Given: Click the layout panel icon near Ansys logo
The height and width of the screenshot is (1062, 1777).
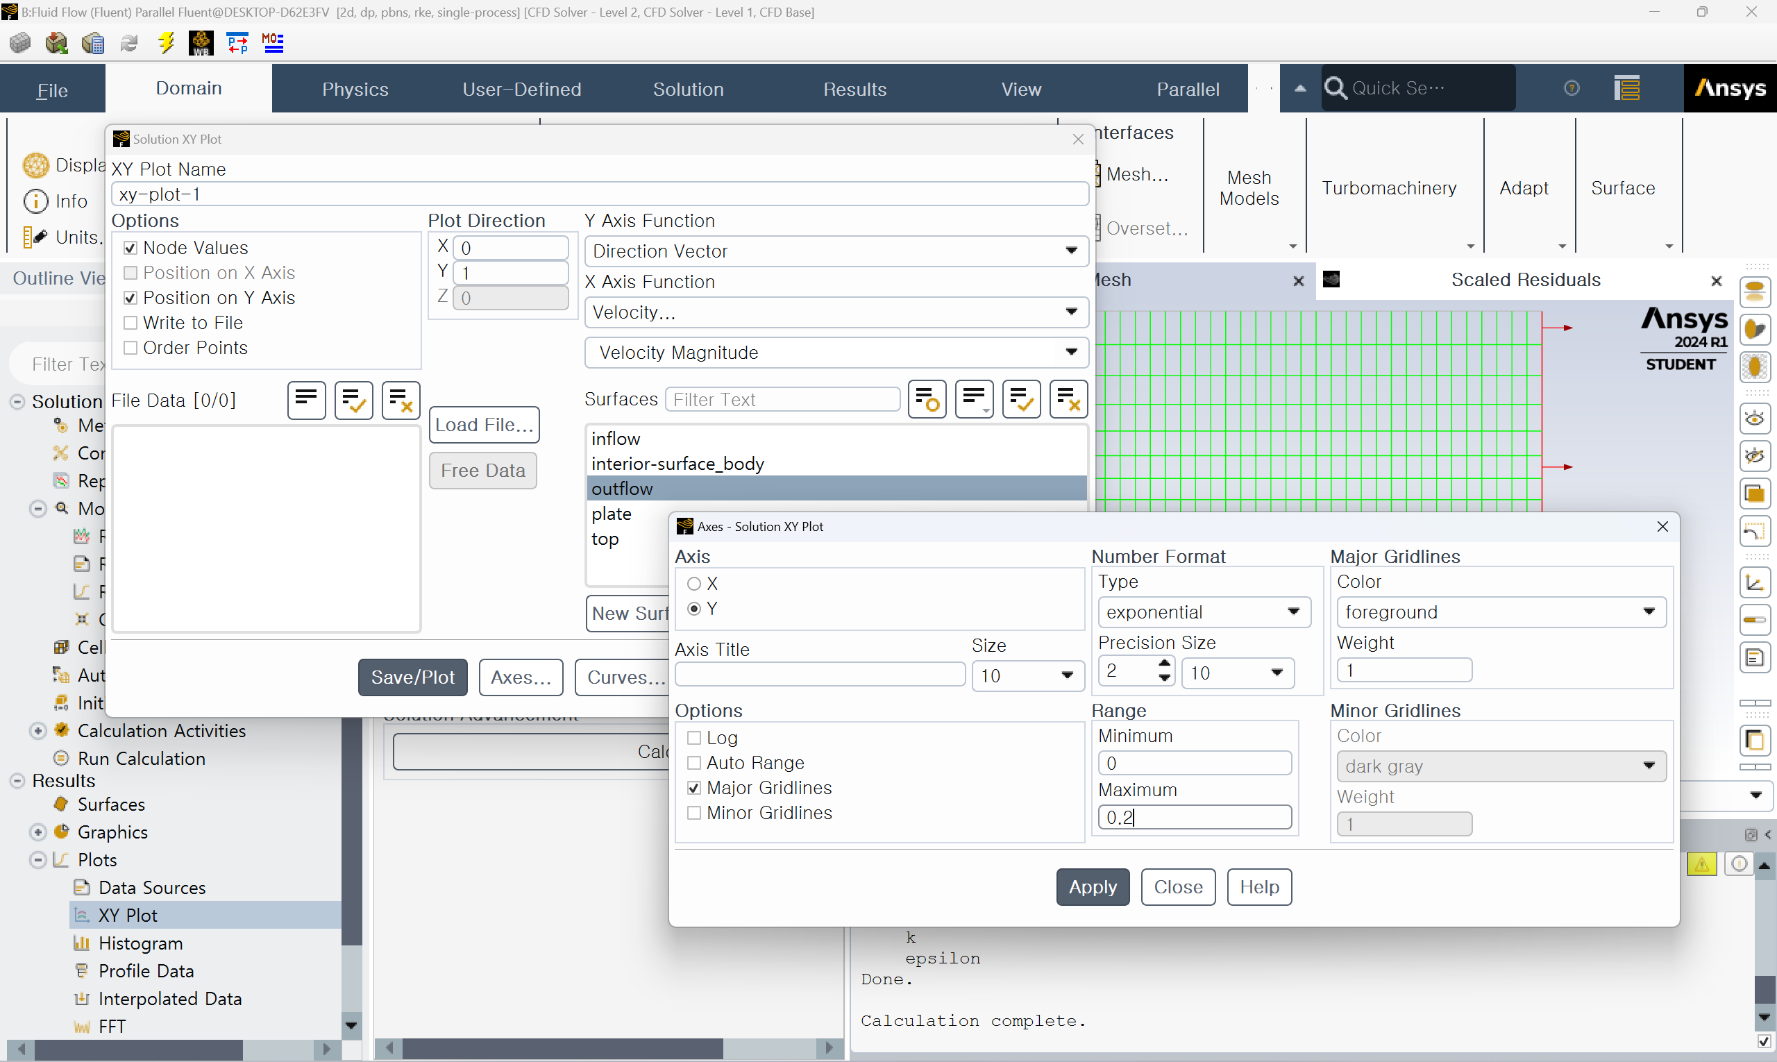Looking at the screenshot, I should click(1626, 88).
